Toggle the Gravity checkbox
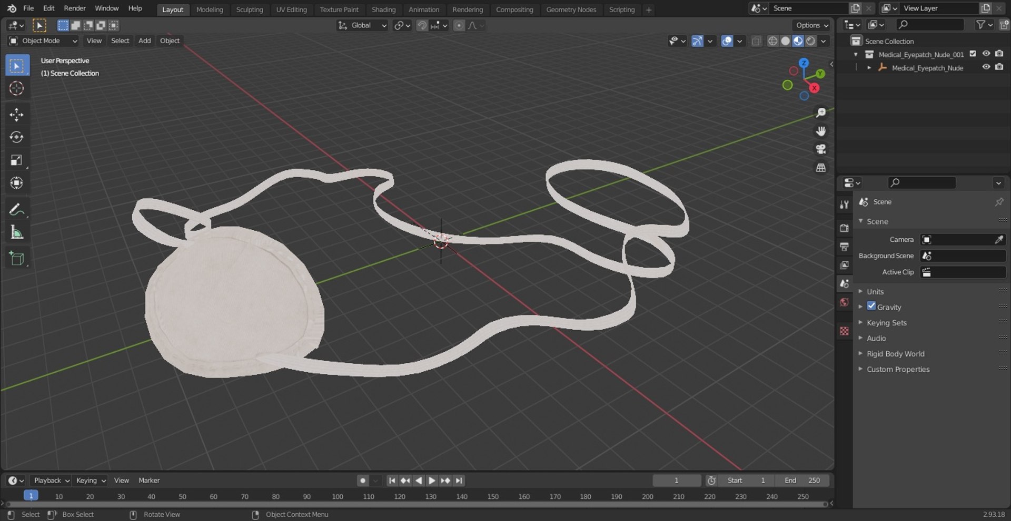The height and width of the screenshot is (521, 1011). tap(871, 306)
